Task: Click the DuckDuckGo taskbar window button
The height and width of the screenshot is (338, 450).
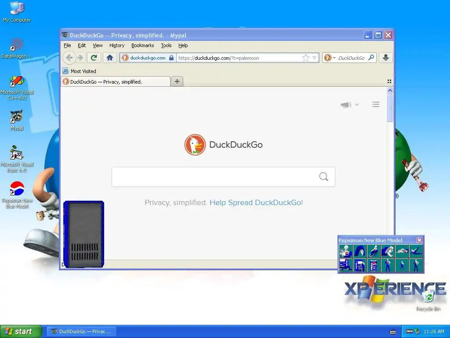Action: point(81,331)
